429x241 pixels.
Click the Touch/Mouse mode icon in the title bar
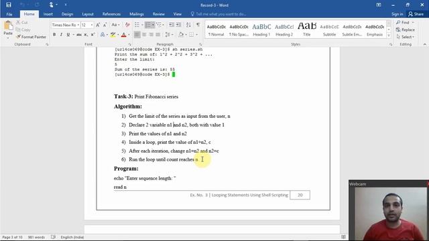(x=51, y=5)
